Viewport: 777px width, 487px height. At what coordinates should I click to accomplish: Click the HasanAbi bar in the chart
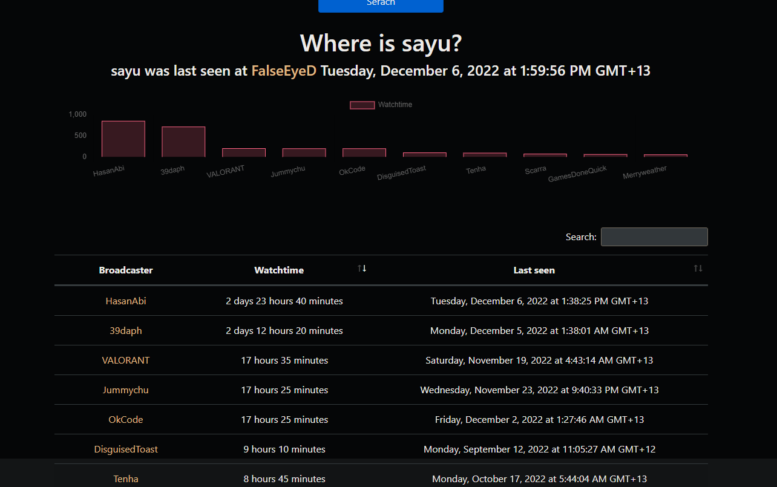coord(123,139)
